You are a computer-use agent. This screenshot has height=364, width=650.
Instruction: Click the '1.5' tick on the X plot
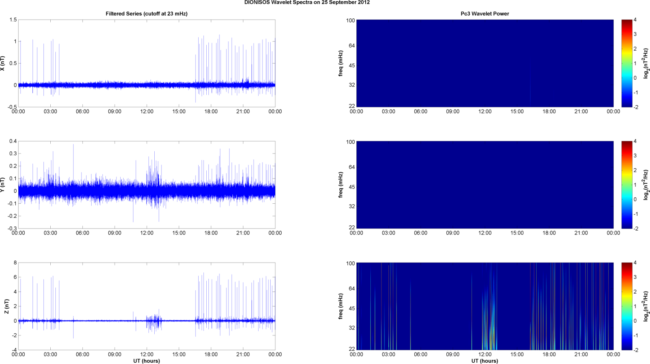(13, 20)
